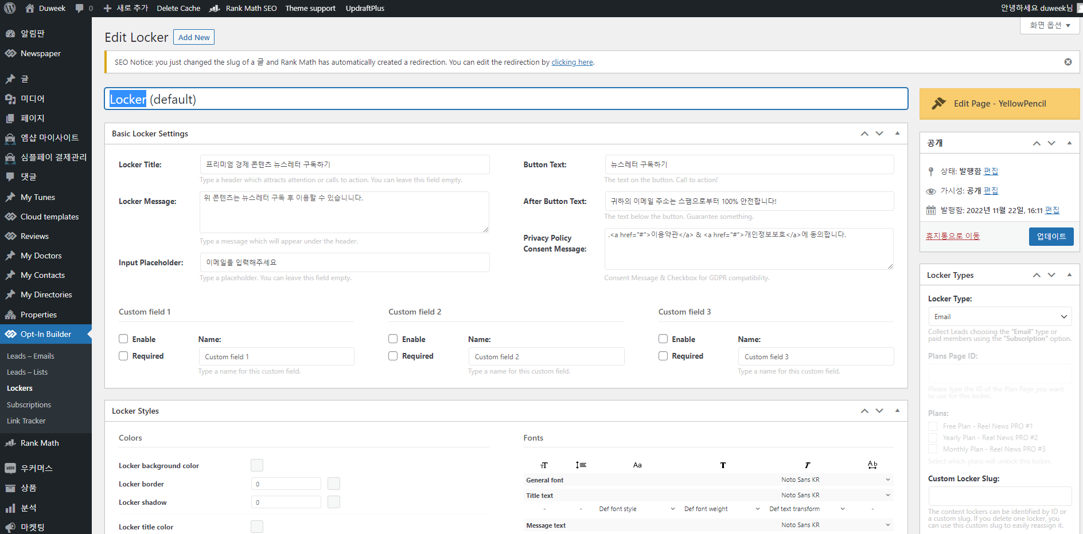This screenshot has height=534, width=1083.
Task: Click the 분석 analytics bar chart icon
Action: (x=10, y=508)
